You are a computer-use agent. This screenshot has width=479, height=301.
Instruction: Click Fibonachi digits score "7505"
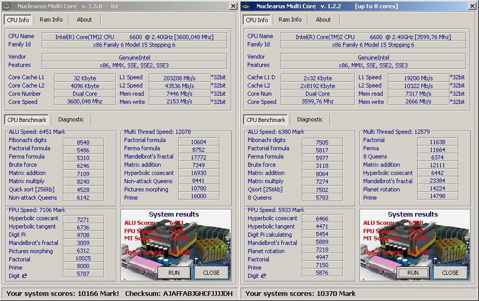coord(322,142)
